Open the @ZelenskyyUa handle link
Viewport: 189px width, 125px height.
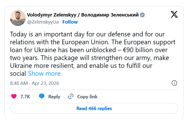pyautogui.click(x=43, y=22)
